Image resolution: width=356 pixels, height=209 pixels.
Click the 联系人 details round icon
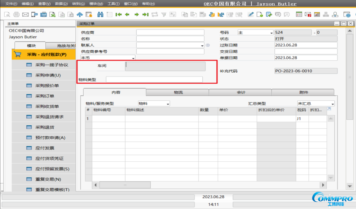pyautogui.click(x=208, y=45)
